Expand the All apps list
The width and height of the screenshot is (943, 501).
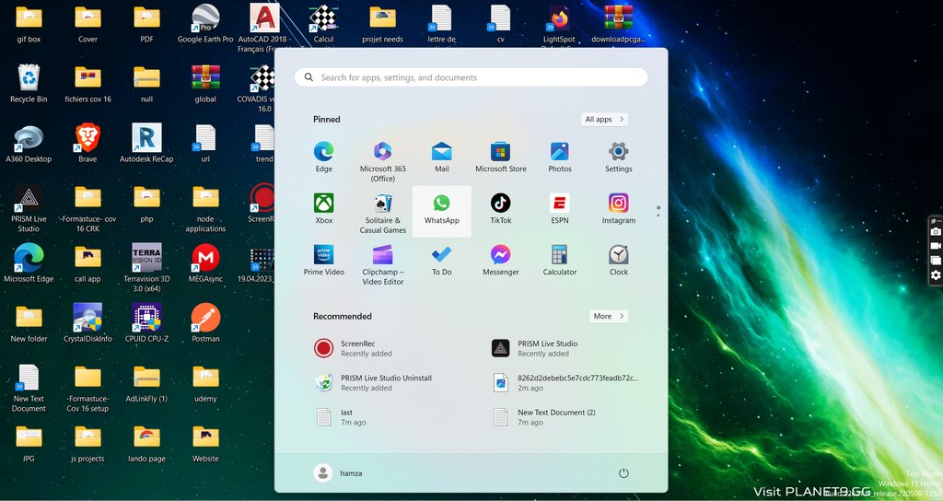tap(604, 119)
